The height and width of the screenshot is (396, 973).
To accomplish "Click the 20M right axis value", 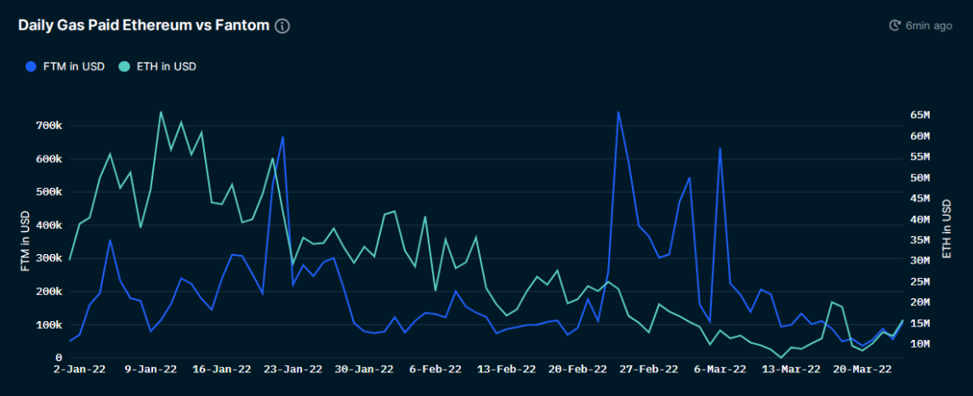I will click(x=919, y=303).
